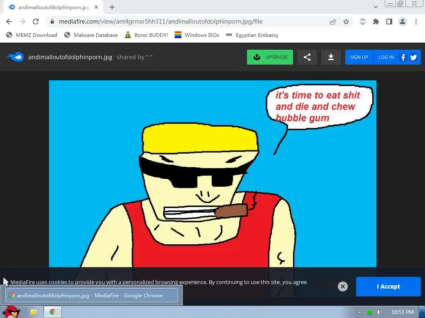Screen dimensions: 425x318
Task: Open Malware Database bookmark
Action: point(91,35)
